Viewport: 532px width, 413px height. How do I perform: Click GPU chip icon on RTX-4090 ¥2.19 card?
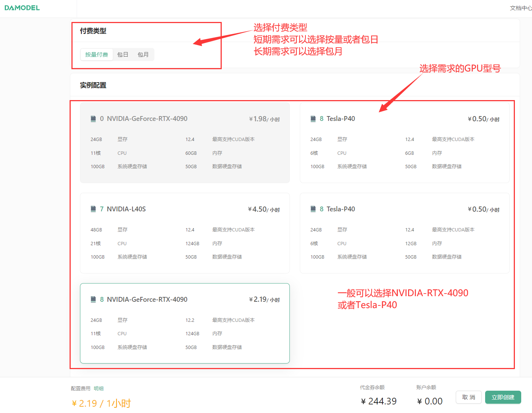click(93, 300)
